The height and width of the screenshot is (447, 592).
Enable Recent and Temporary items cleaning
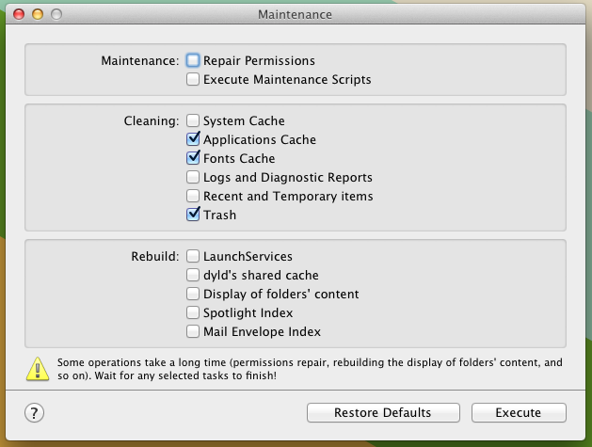pyautogui.click(x=193, y=196)
